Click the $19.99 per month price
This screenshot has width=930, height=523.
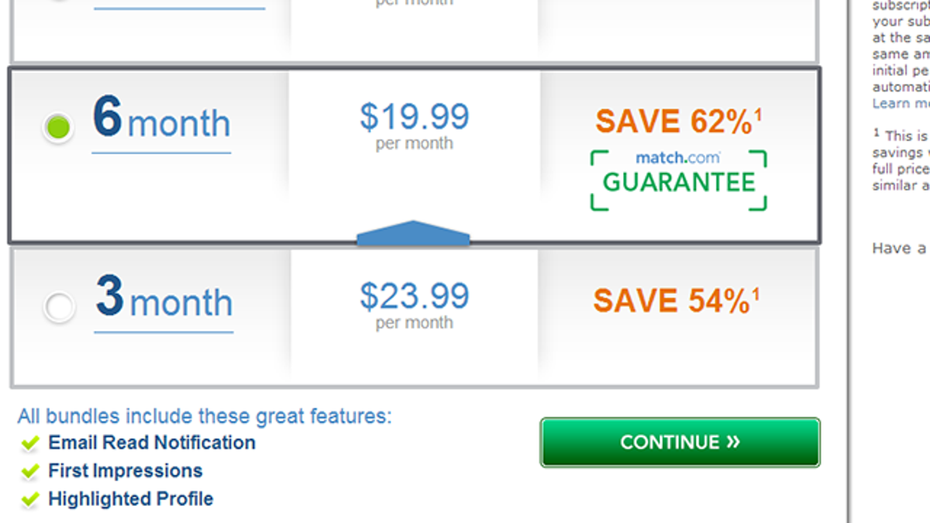[415, 125]
